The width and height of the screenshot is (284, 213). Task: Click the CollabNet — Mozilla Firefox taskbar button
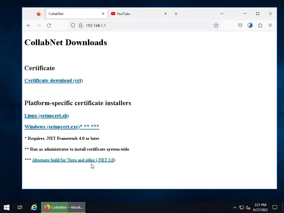coord(63,207)
